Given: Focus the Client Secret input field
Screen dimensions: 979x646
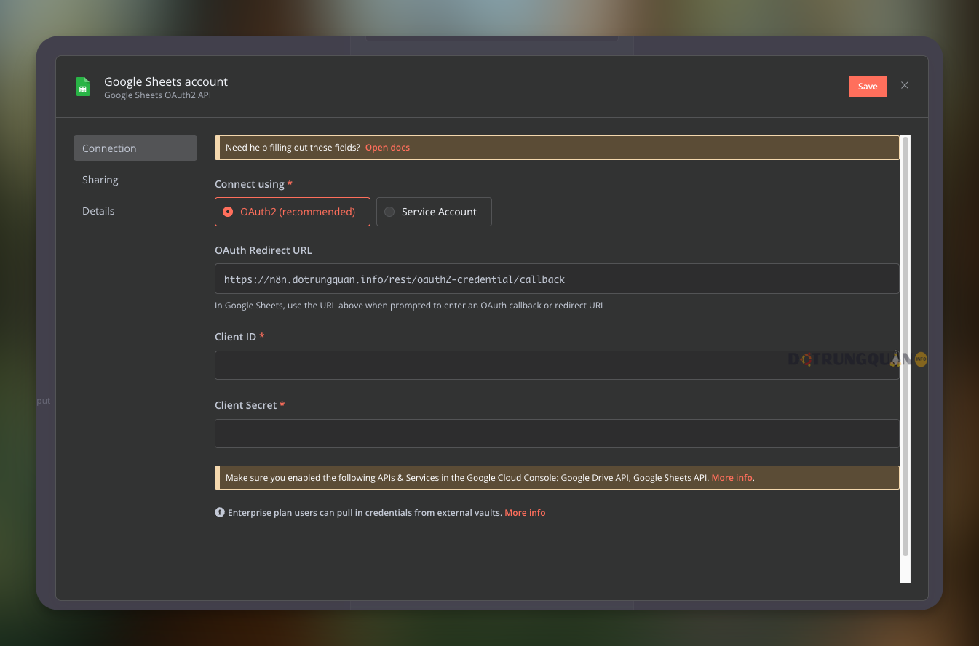Looking at the screenshot, I should [557, 434].
